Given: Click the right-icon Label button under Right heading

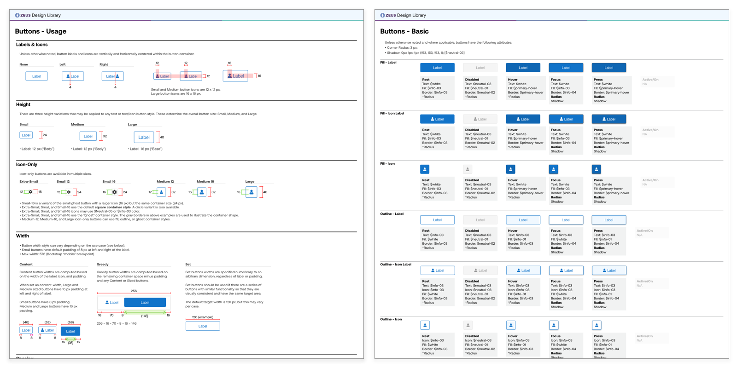Looking at the screenshot, I should [x=112, y=76].
